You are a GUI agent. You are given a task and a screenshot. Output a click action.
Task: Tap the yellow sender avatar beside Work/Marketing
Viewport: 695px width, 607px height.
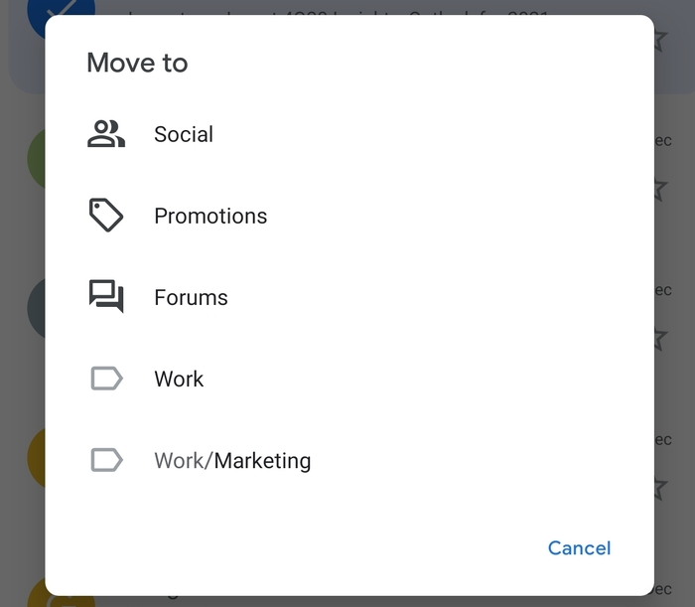pyautogui.click(x=37, y=460)
